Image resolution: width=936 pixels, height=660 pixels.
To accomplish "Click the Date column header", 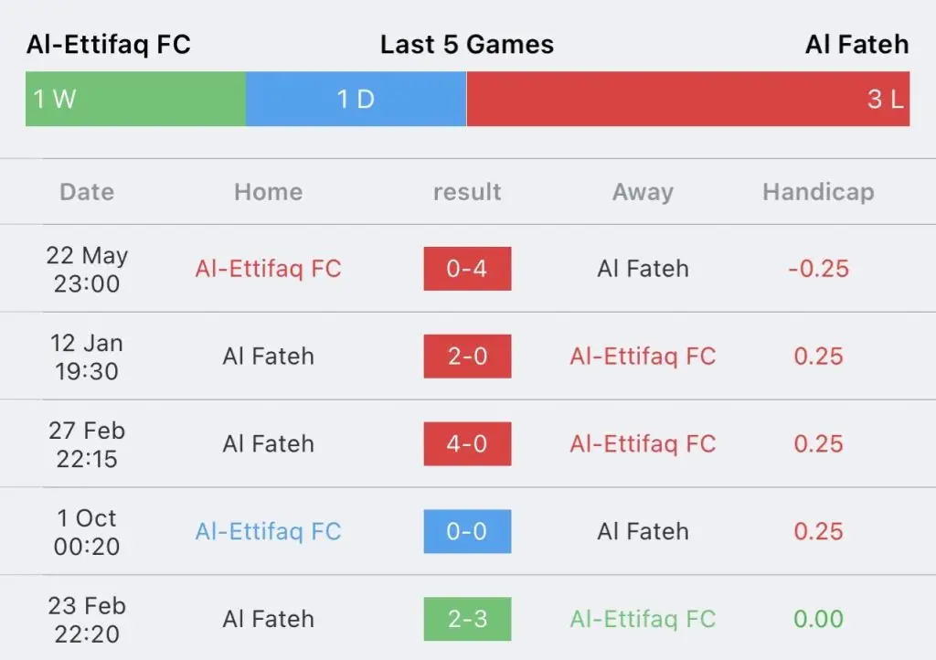I will coord(87,192).
